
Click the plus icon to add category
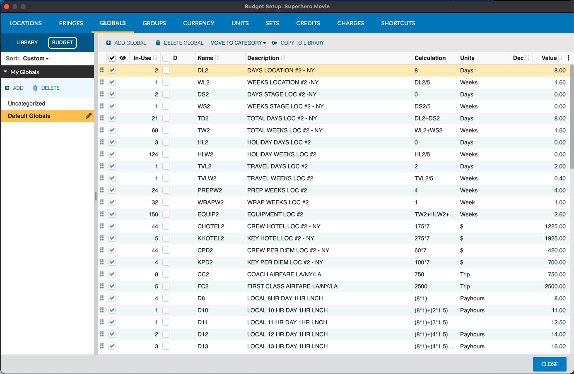tap(7, 88)
